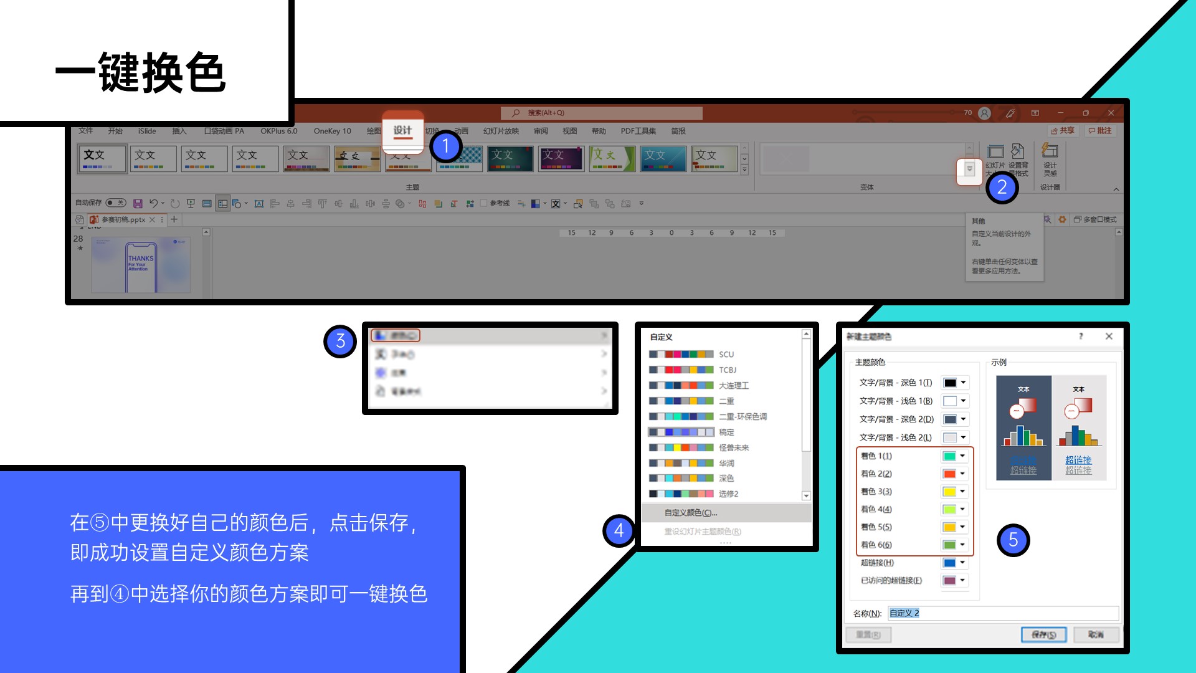The height and width of the screenshot is (673, 1196).
Task: Select the first theme thumbnail in themes gallery
Action: point(103,158)
